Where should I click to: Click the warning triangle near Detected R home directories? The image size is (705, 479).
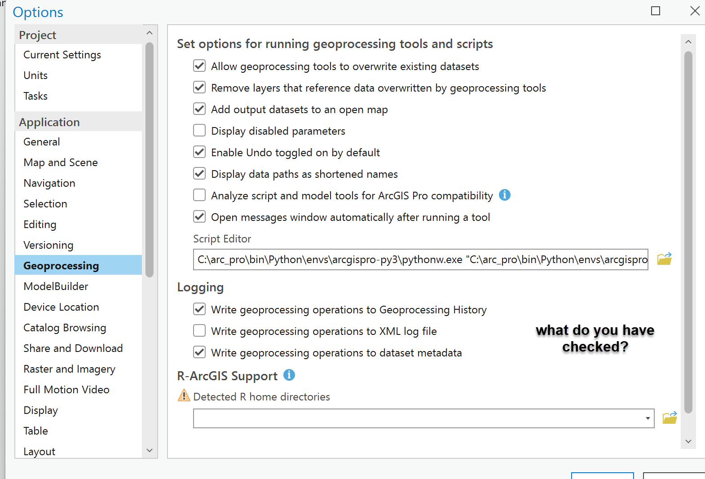tap(183, 396)
